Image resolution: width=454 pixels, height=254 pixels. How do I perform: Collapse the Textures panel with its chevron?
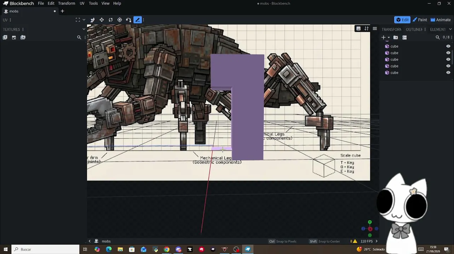click(84, 29)
